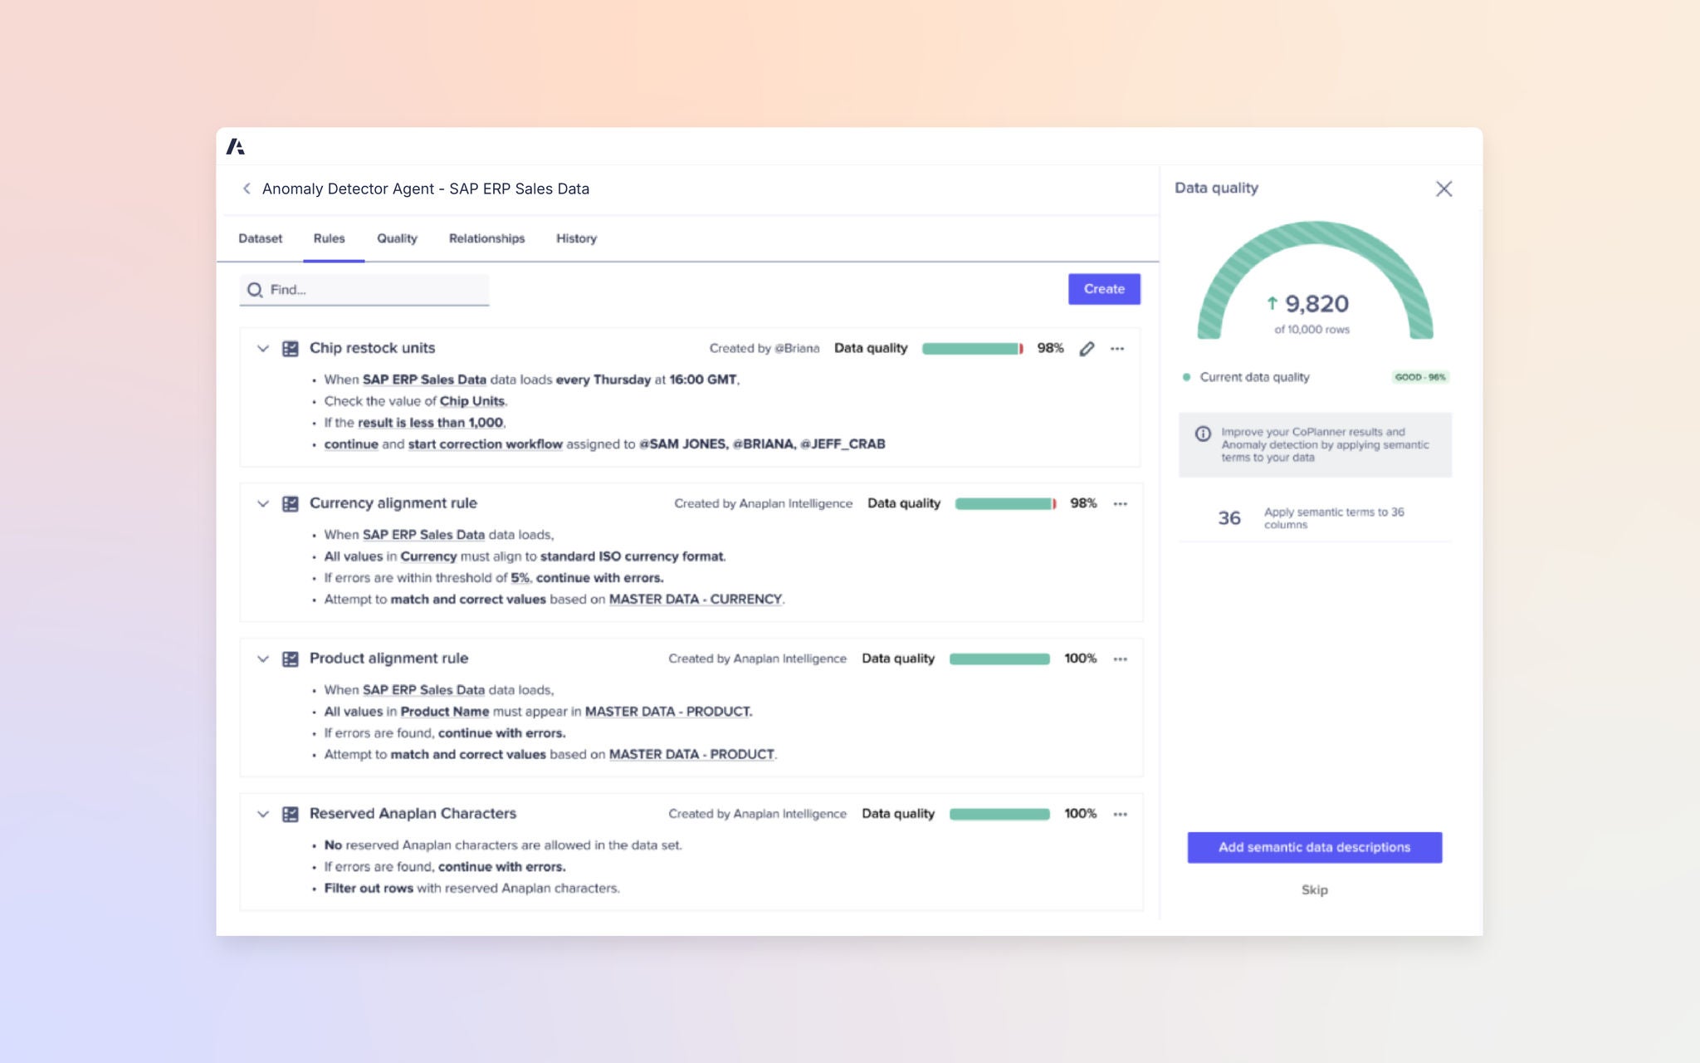Close the Data quality panel
Screen dimensions: 1700x1063
pyautogui.click(x=1444, y=189)
